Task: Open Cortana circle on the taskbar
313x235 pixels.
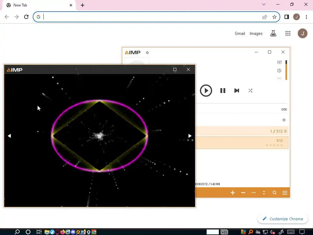Action: (x=28, y=232)
